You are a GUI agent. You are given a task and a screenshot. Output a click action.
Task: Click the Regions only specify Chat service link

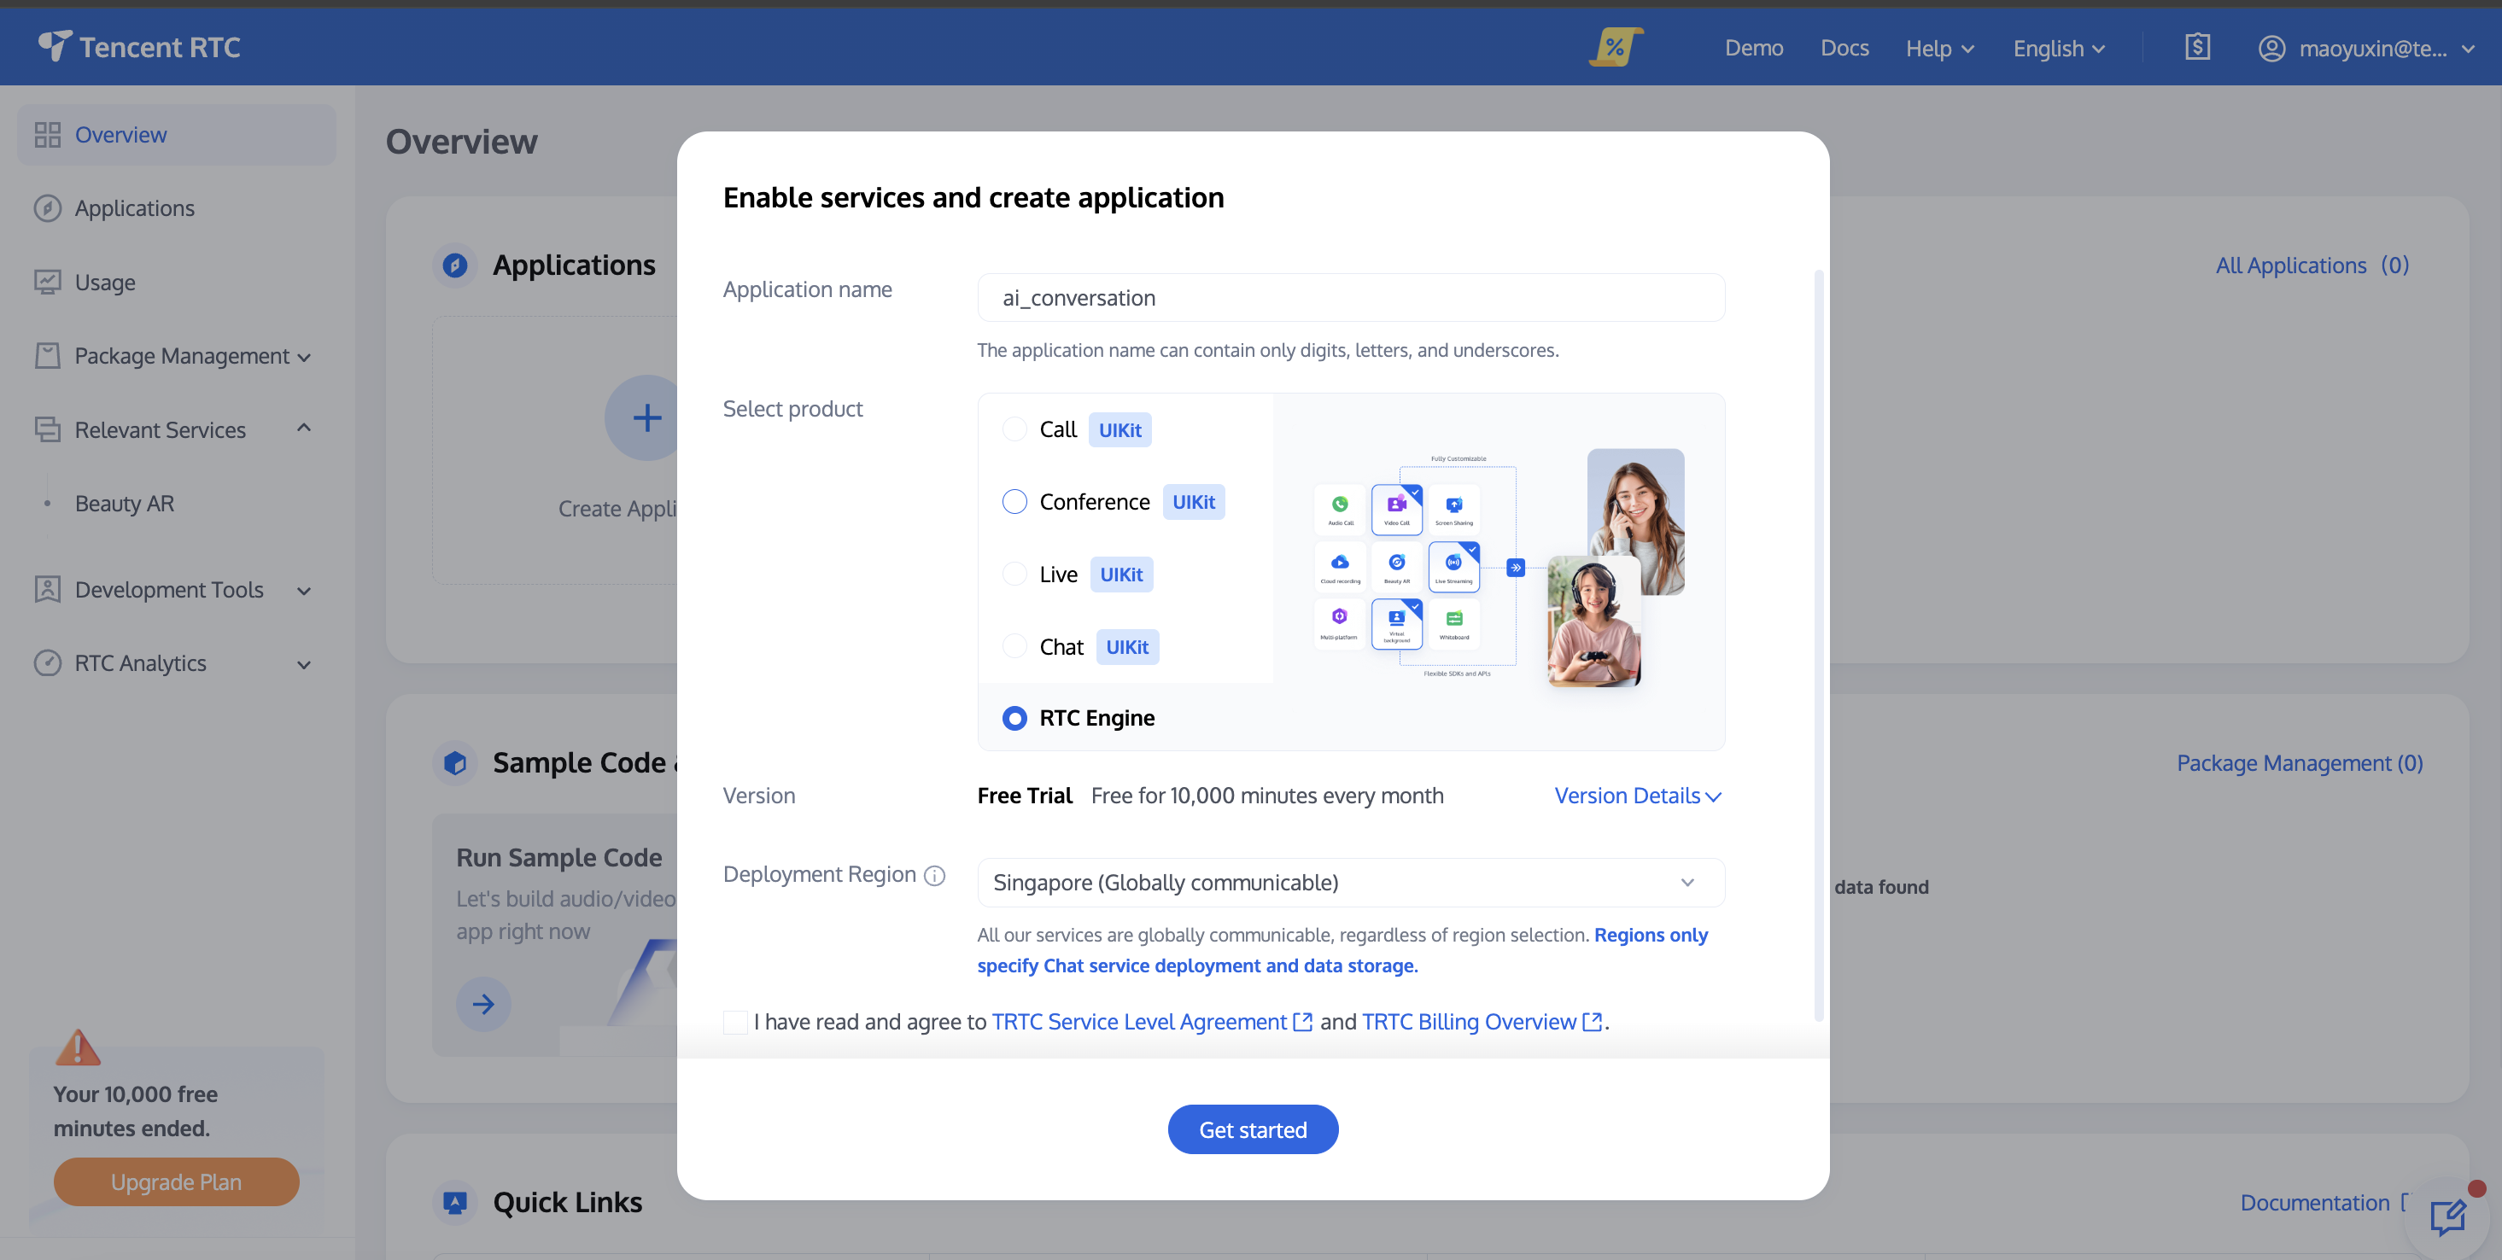[1342, 950]
